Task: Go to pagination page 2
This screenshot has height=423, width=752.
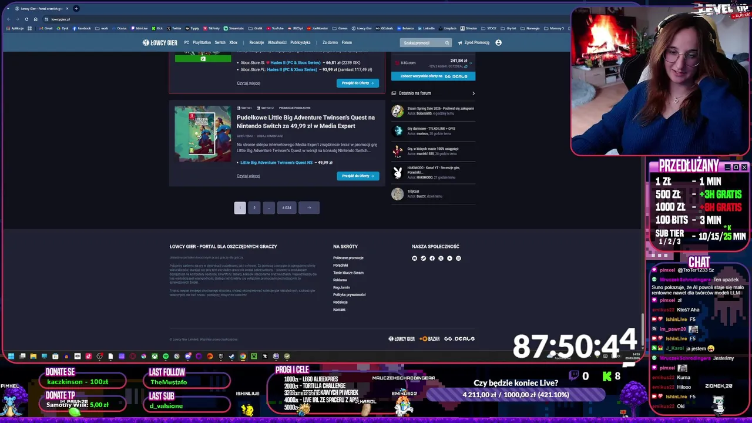Action: click(254, 207)
